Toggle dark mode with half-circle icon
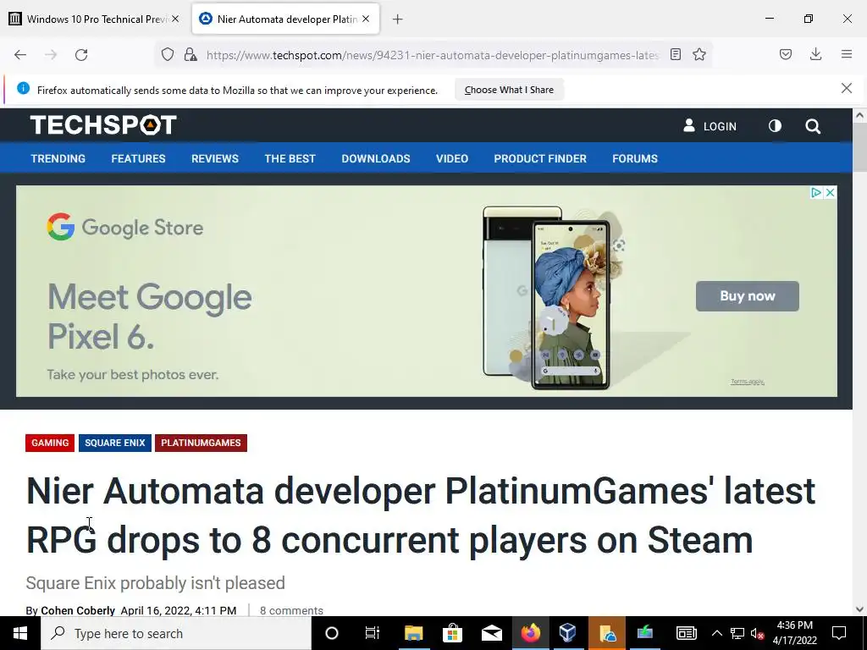 point(776,126)
